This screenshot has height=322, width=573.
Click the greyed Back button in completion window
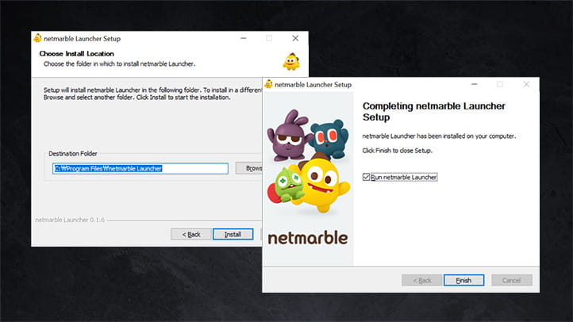click(x=421, y=280)
